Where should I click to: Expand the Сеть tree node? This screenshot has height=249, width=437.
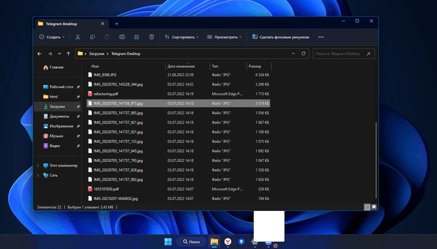pos(38,175)
